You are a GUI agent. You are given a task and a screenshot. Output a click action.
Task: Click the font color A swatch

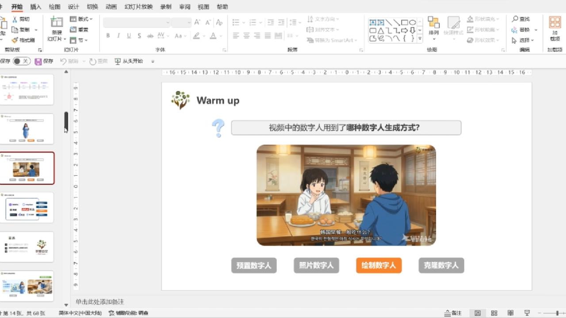point(213,36)
